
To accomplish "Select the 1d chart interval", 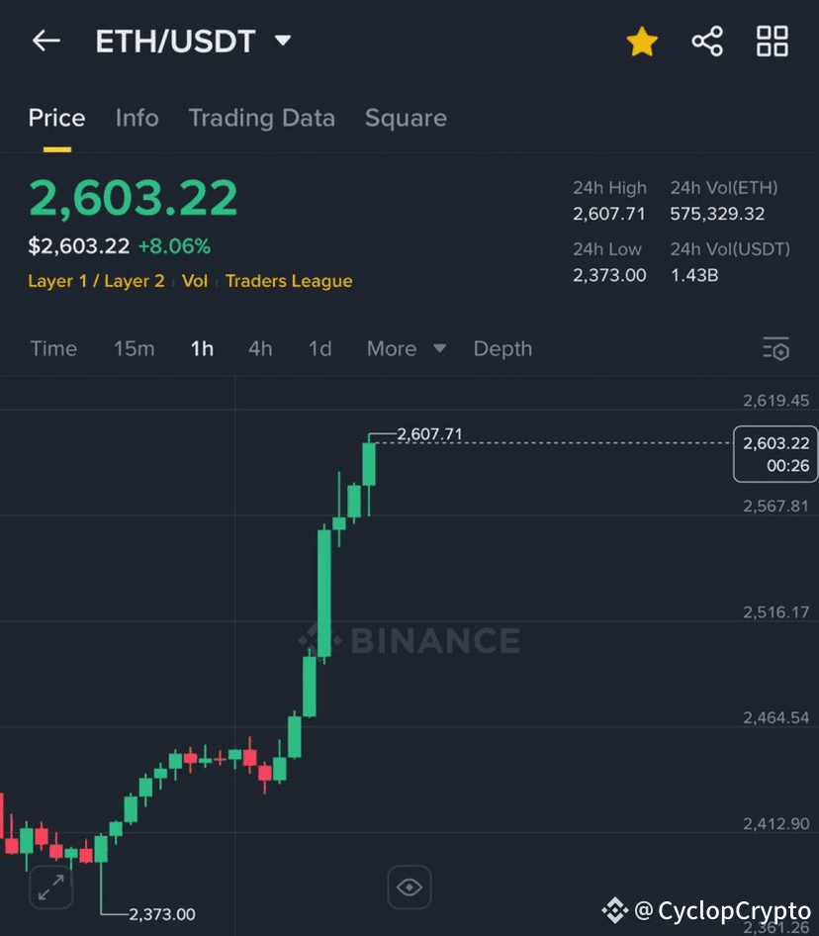I will [x=319, y=348].
